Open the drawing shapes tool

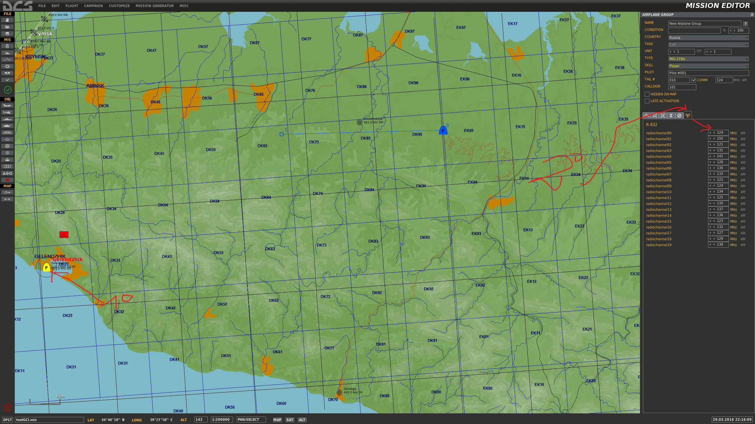tap(7, 173)
